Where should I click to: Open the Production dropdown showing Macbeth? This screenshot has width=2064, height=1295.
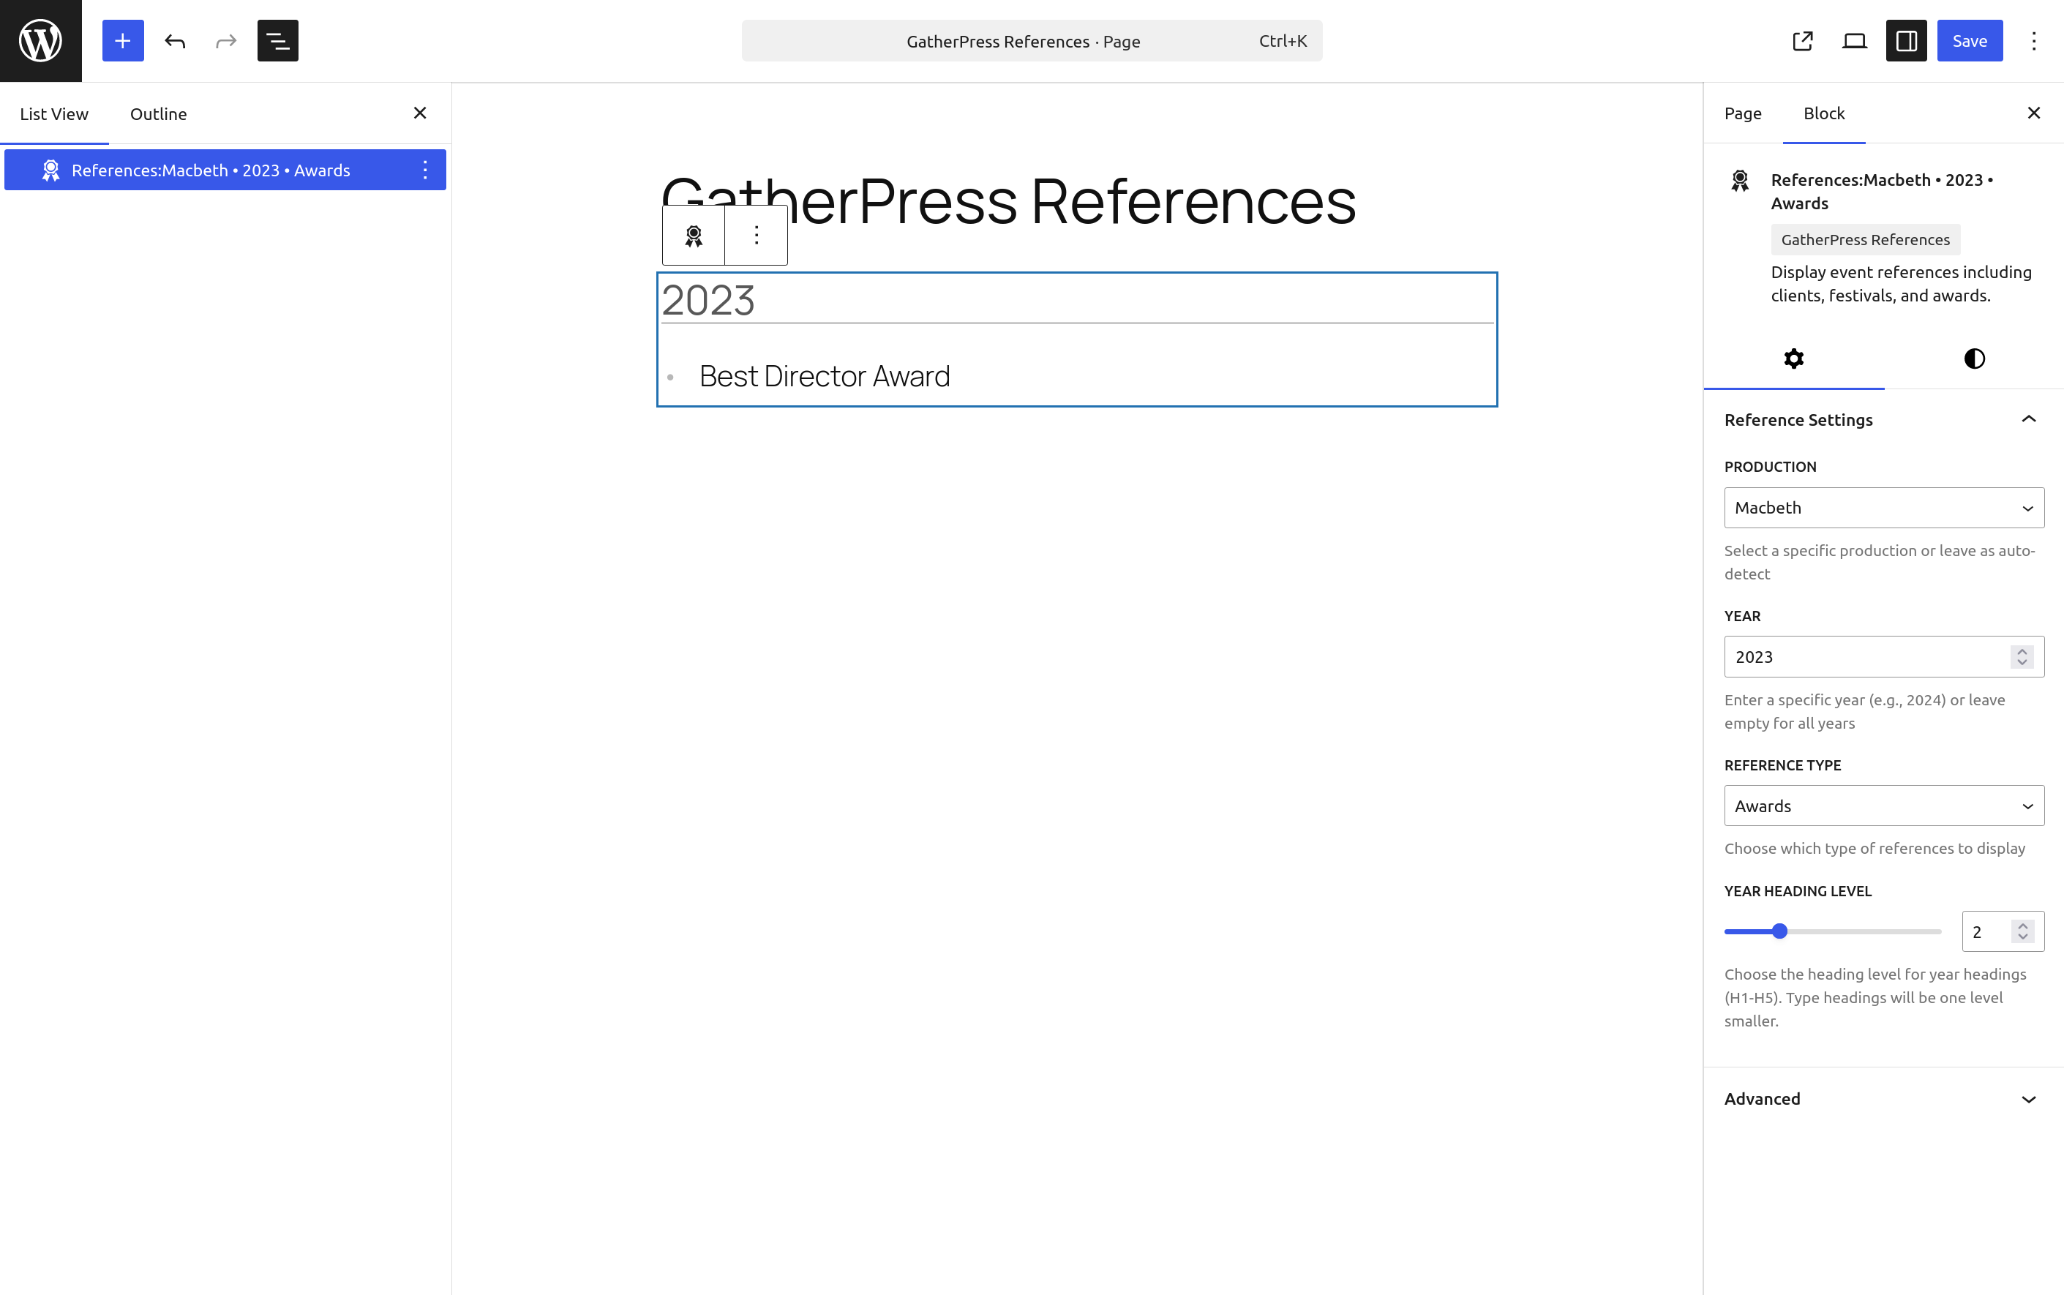[1883, 508]
